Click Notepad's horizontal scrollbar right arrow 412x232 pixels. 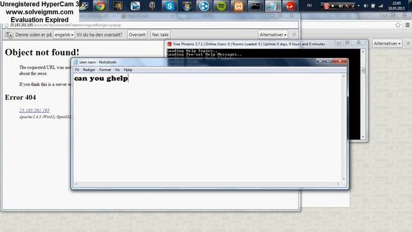tap(339, 184)
